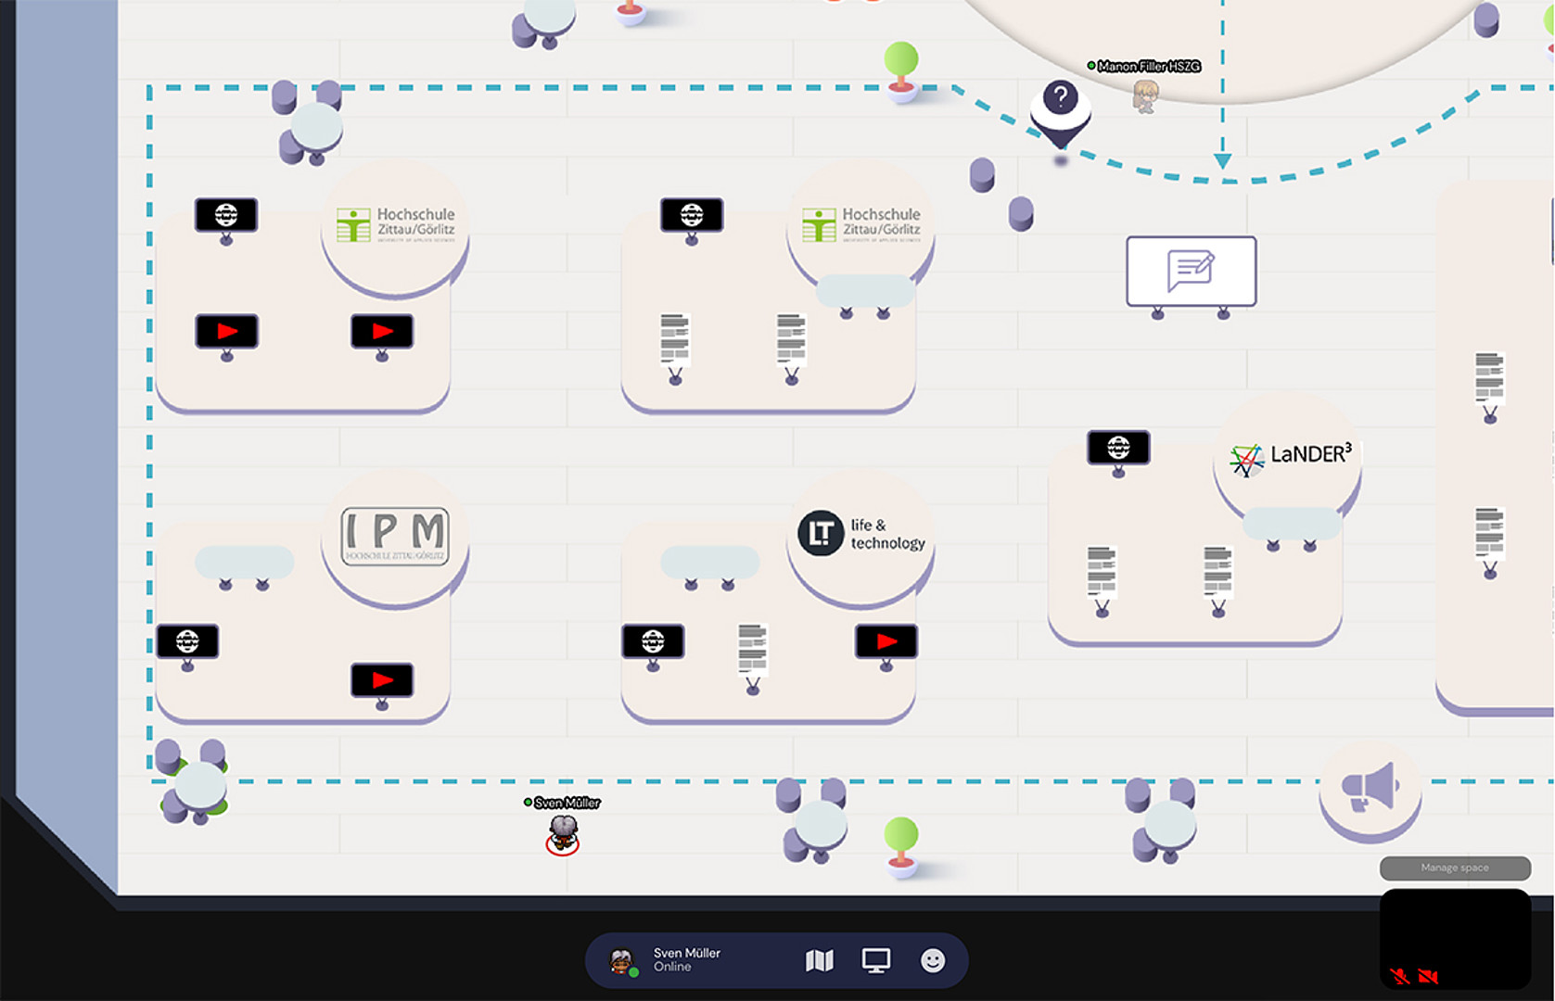The height and width of the screenshot is (1001, 1555).
Task: Open the feedback note board icon
Action: tap(1191, 271)
